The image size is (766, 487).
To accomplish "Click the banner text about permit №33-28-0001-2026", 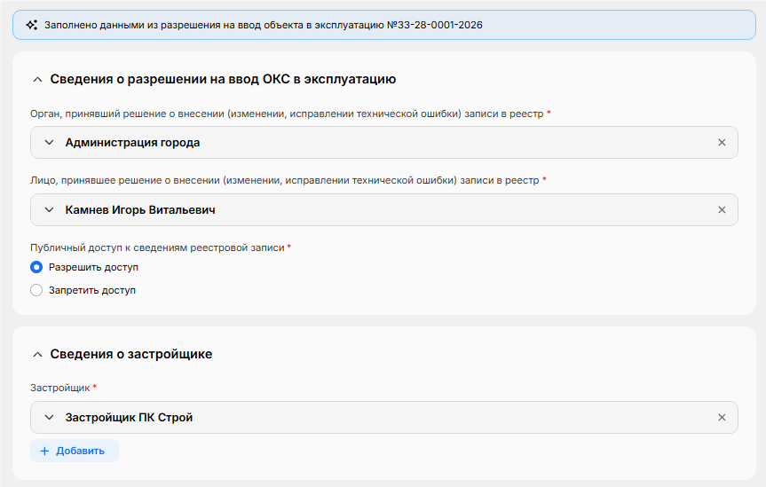I will click(x=264, y=25).
